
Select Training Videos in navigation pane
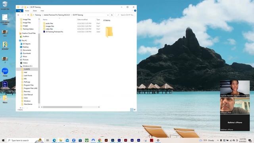click(28, 29)
